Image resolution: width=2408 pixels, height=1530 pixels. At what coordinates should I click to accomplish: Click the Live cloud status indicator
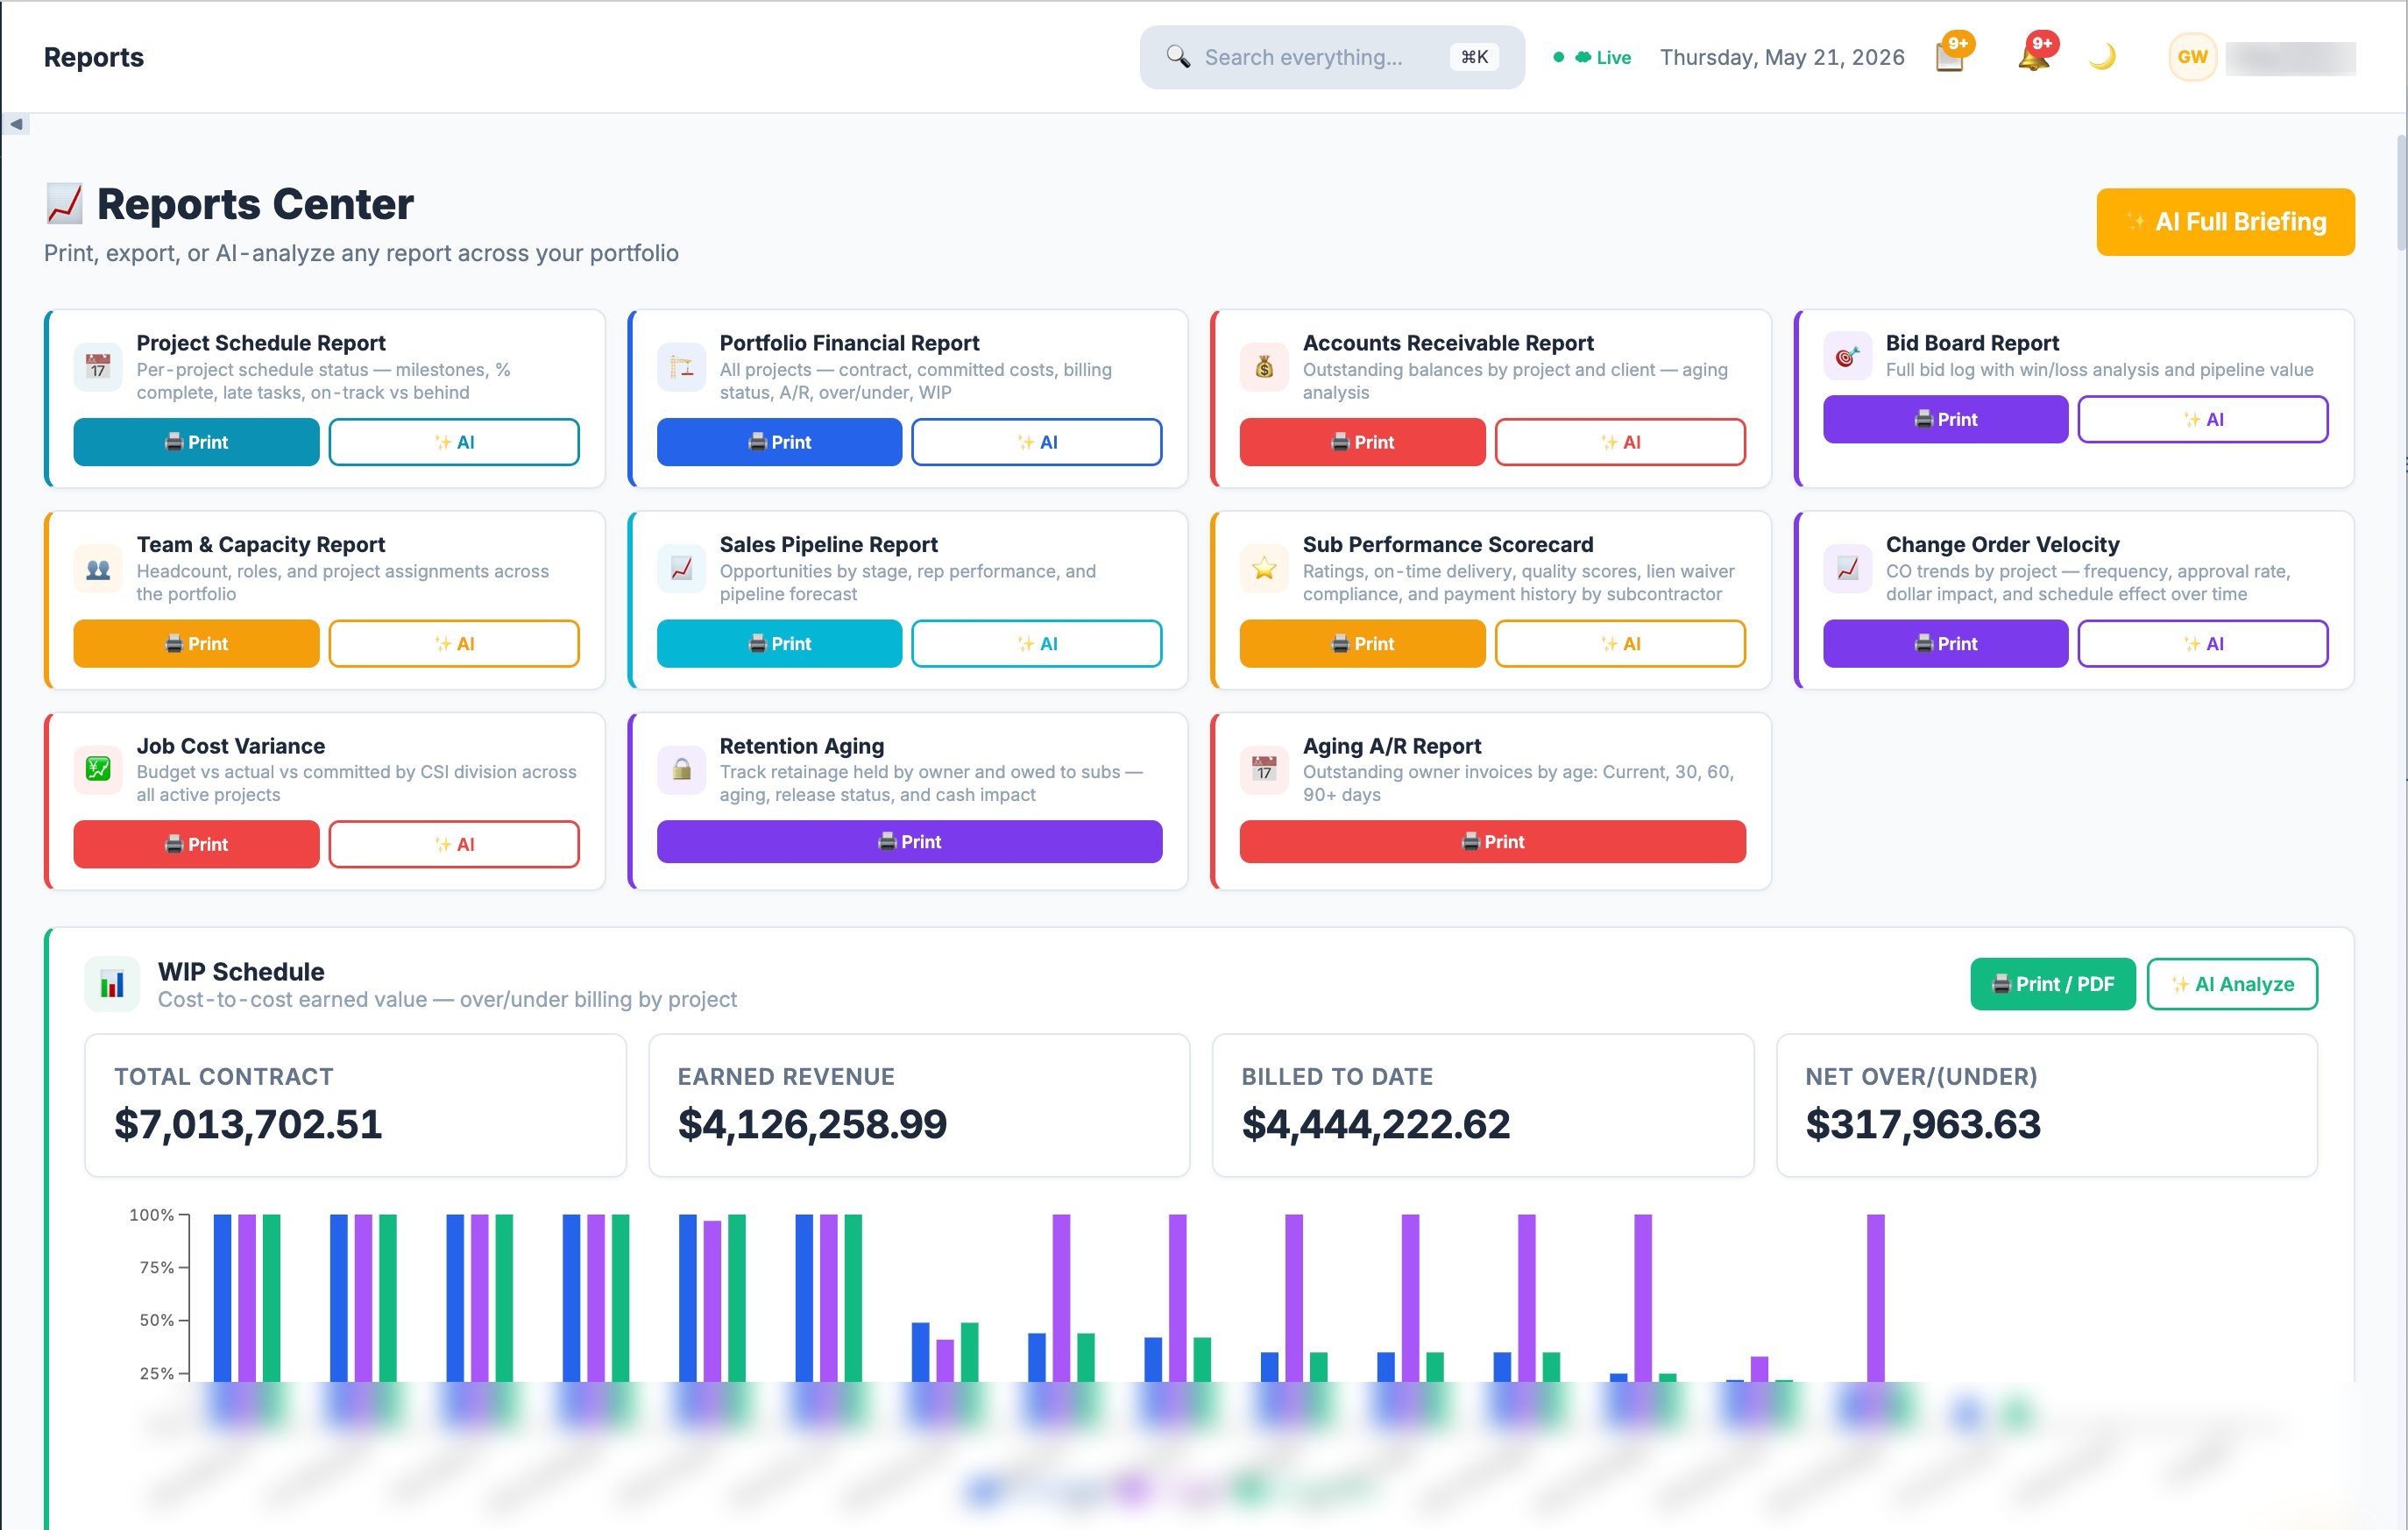[x=1593, y=58]
